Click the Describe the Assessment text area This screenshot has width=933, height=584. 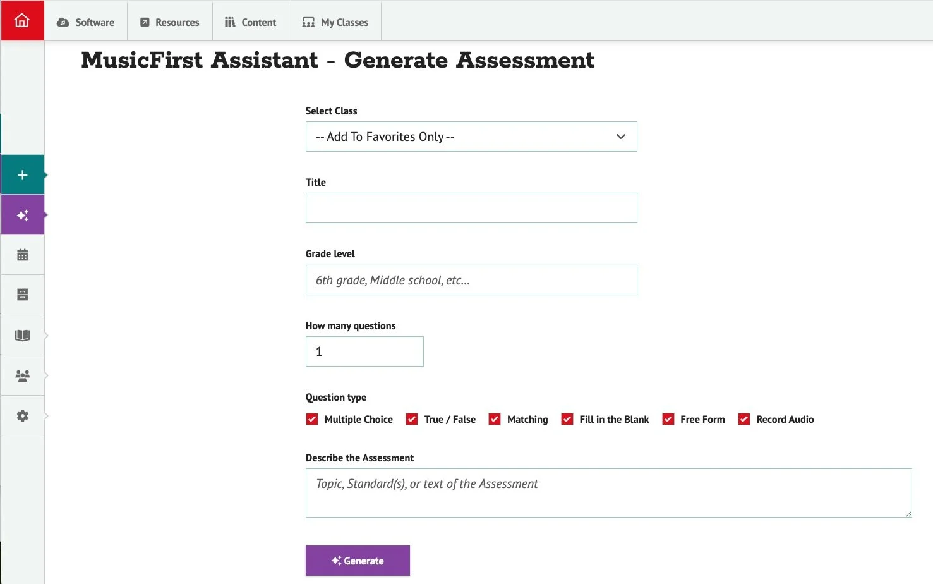coord(608,493)
